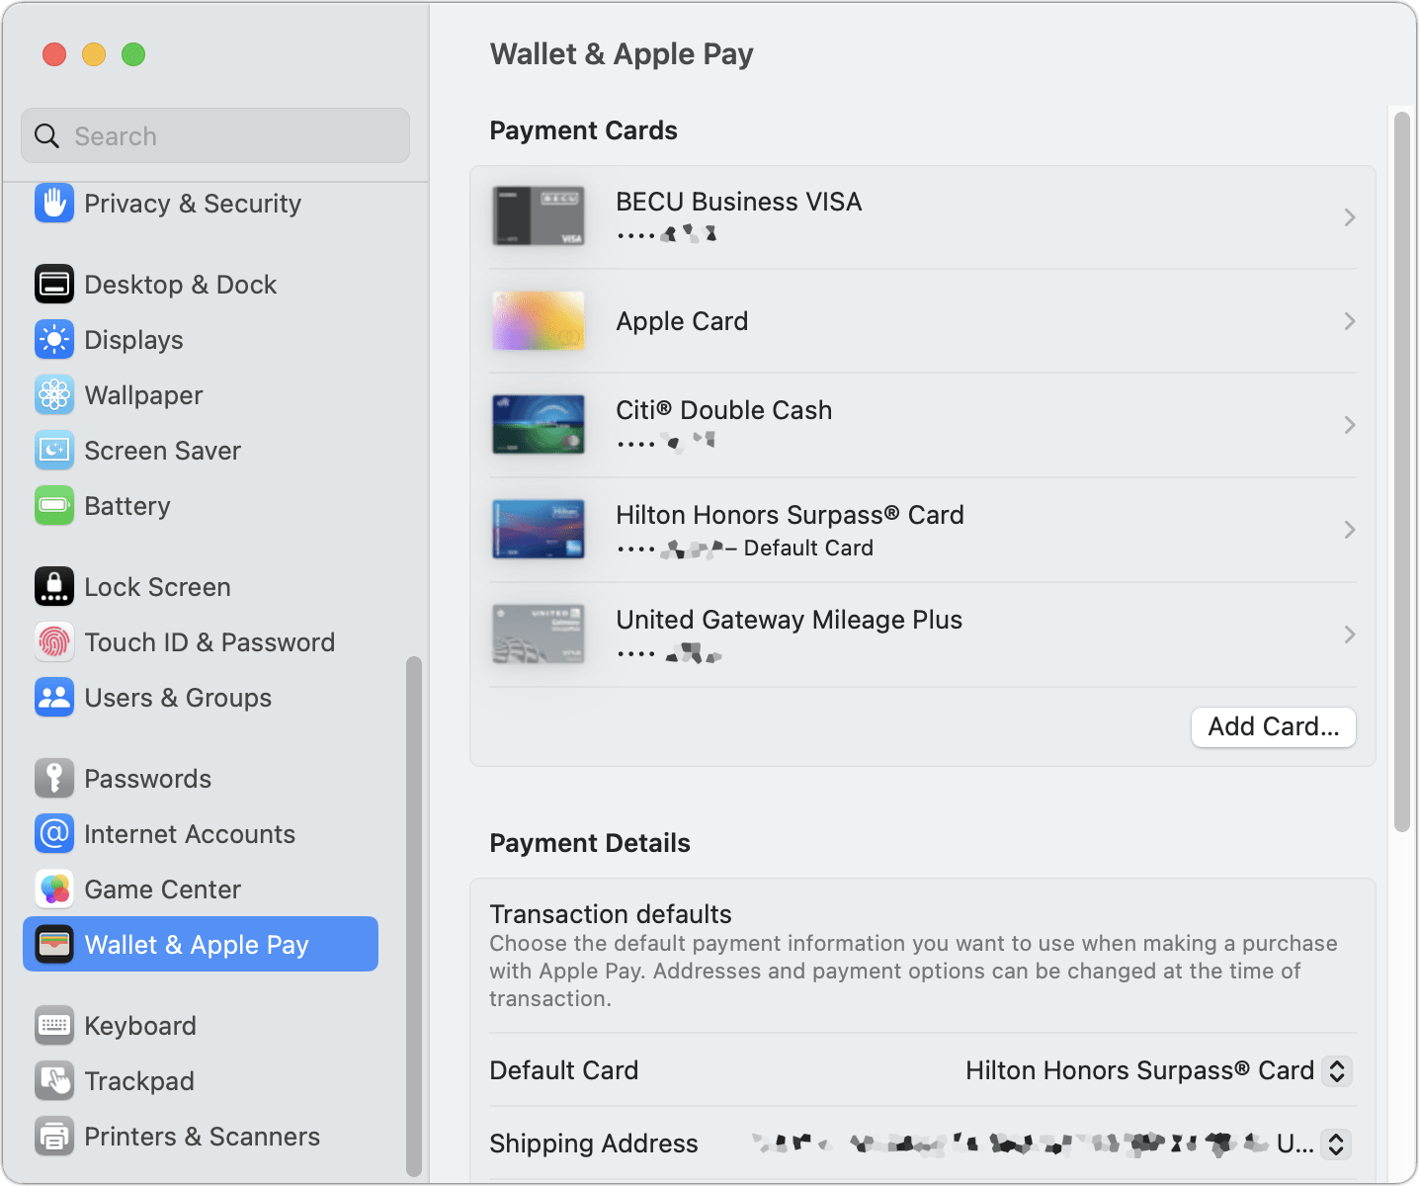Select the Citi Double Cash card thumbnail
1419x1186 pixels.
tap(538, 424)
